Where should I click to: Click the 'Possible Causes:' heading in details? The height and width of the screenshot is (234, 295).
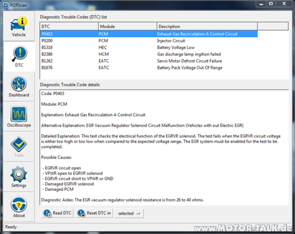[57, 157]
